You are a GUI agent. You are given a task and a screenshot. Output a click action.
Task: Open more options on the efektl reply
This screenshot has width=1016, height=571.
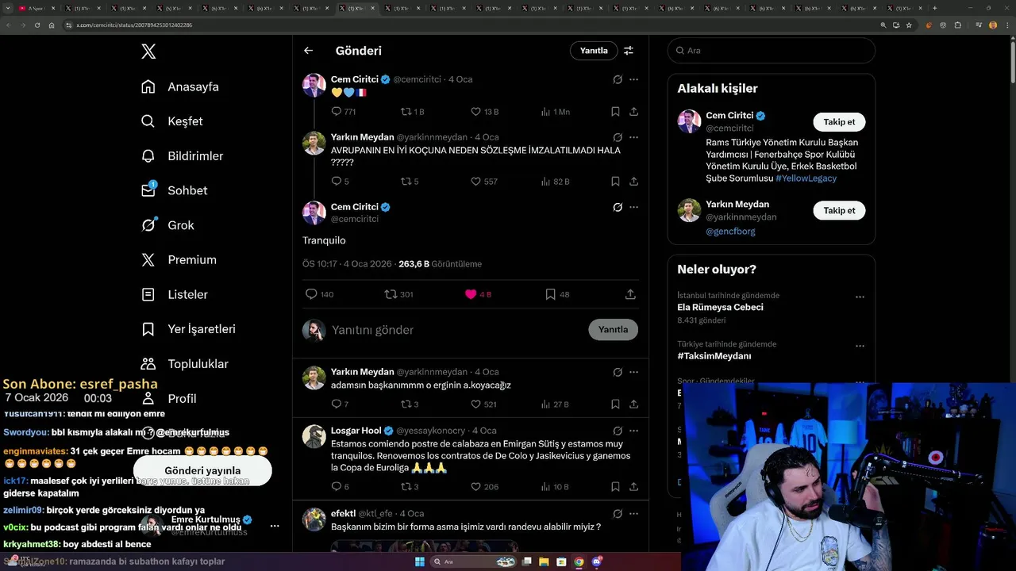(x=633, y=513)
